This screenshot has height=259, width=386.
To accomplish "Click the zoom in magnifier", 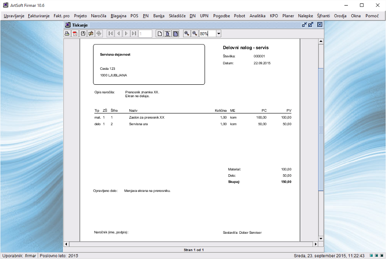I will [187, 33].
